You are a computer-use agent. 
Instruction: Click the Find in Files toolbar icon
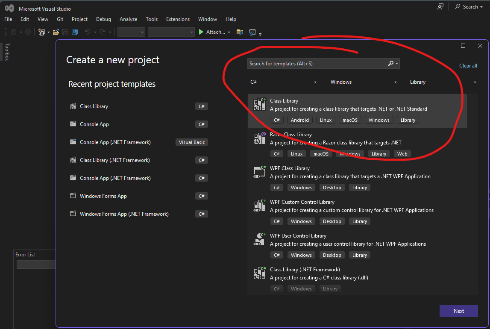(240, 32)
